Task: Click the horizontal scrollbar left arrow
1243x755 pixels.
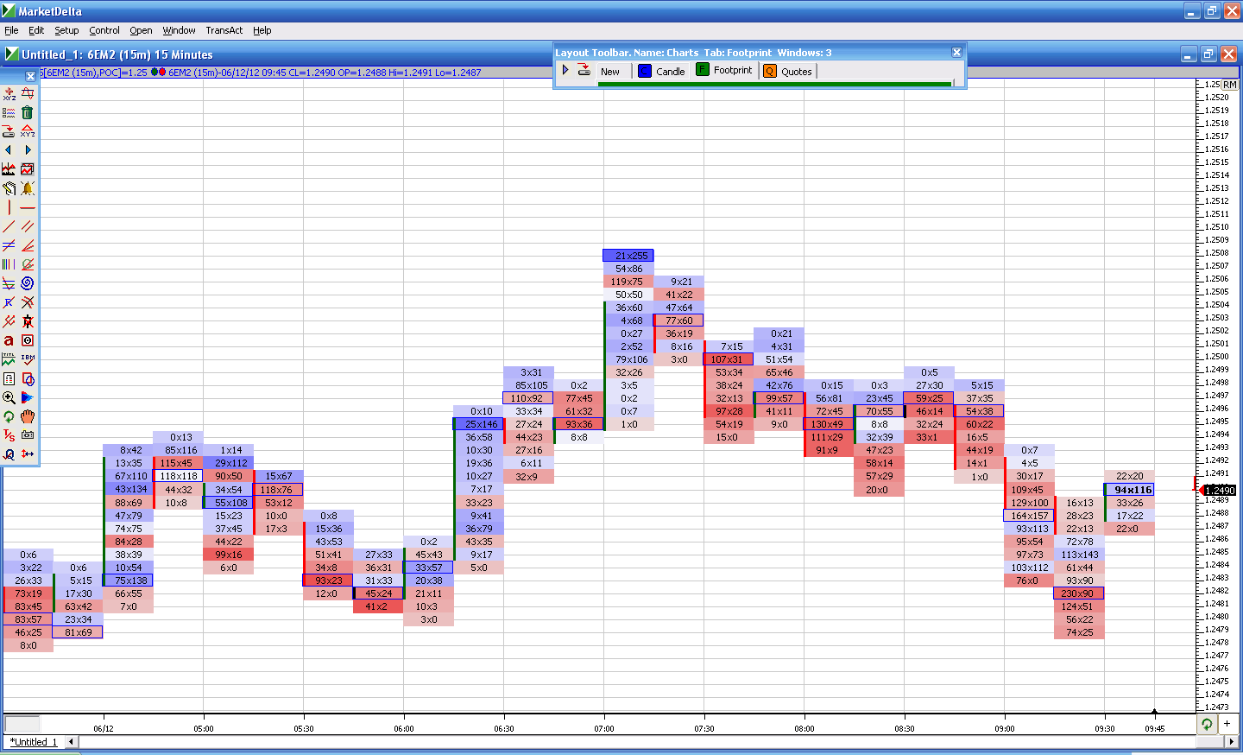Action: tap(72, 741)
